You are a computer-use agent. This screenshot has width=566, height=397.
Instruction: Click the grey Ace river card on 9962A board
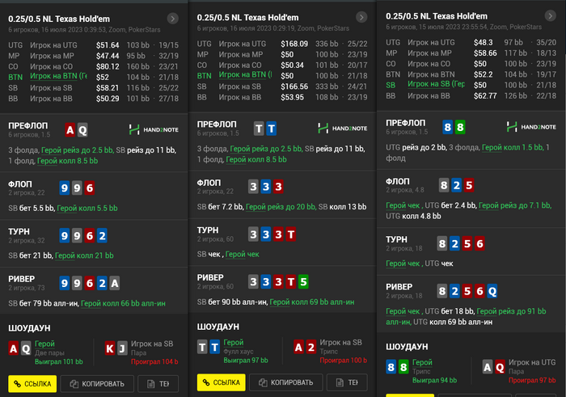(115, 283)
